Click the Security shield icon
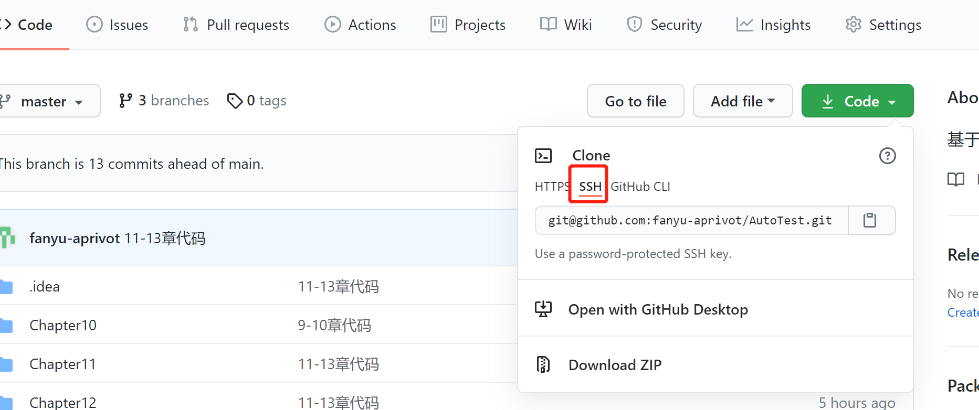The image size is (979, 410). coord(635,24)
